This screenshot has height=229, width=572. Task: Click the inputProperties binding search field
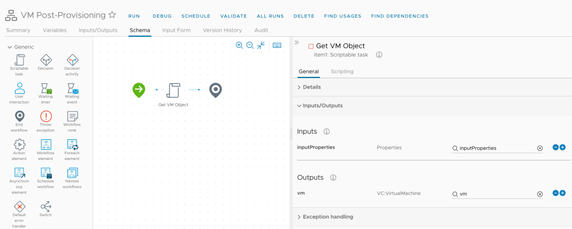[x=497, y=148]
